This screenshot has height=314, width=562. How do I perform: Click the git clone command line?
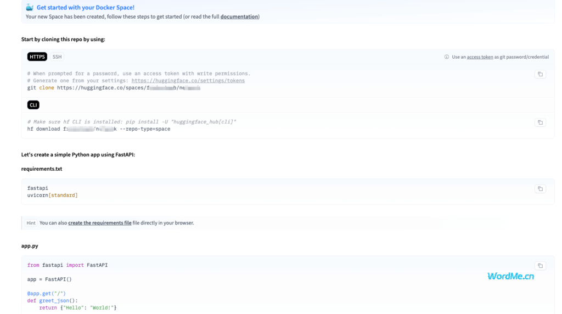click(114, 88)
